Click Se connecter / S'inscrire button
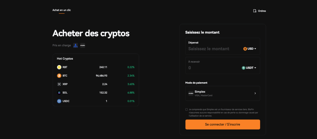This screenshot has width=317, height=139. (x=223, y=125)
